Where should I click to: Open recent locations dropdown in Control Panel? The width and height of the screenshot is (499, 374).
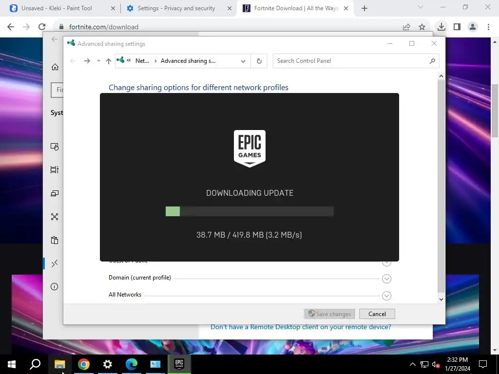coord(98,61)
